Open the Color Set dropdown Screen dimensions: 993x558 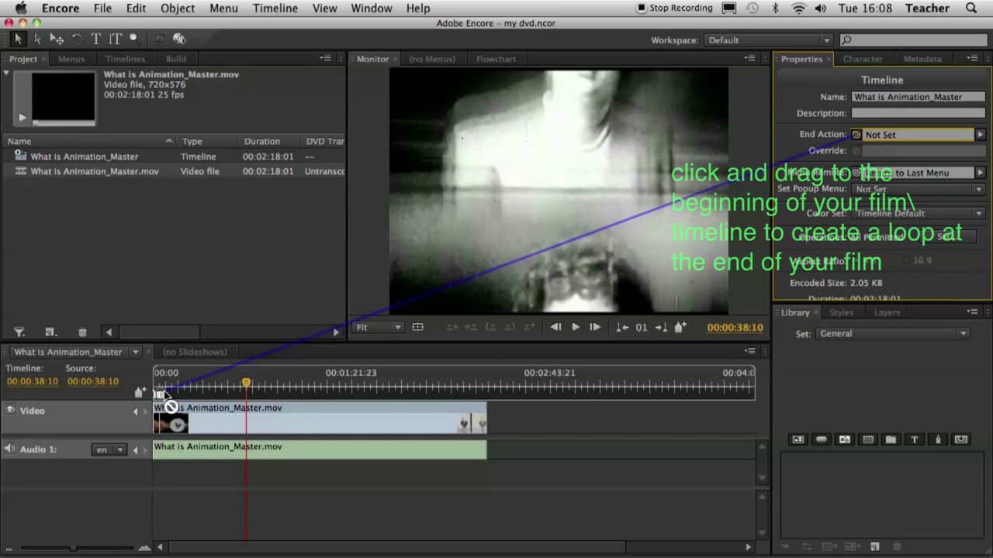coord(919,213)
